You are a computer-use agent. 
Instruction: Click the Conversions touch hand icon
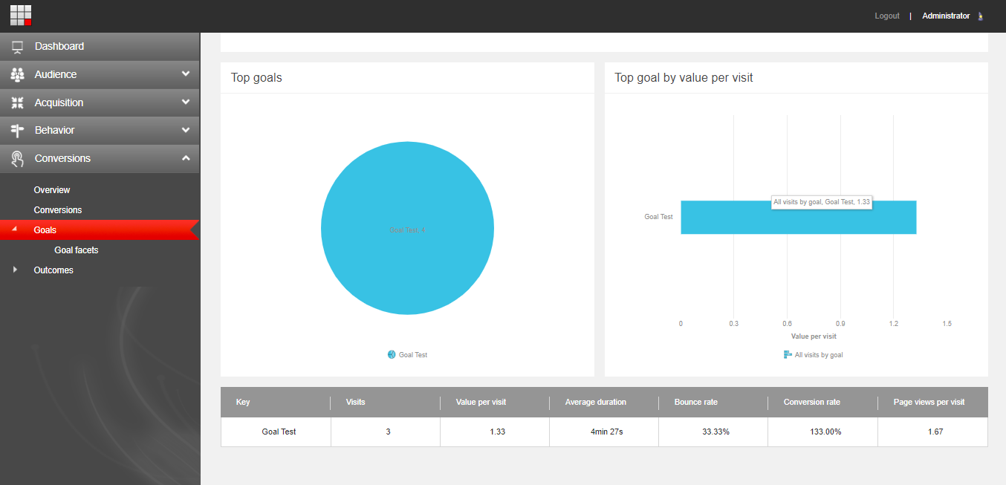pos(18,159)
